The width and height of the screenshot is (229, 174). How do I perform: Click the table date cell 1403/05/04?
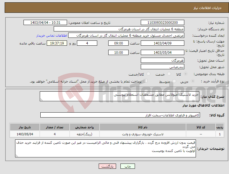(x=25, y=134)
